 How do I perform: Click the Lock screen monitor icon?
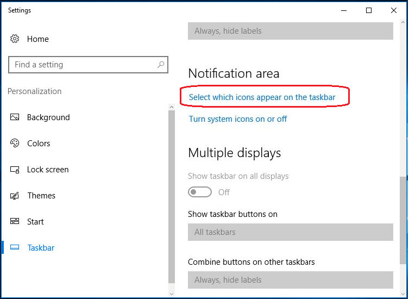tap(15, 170)
